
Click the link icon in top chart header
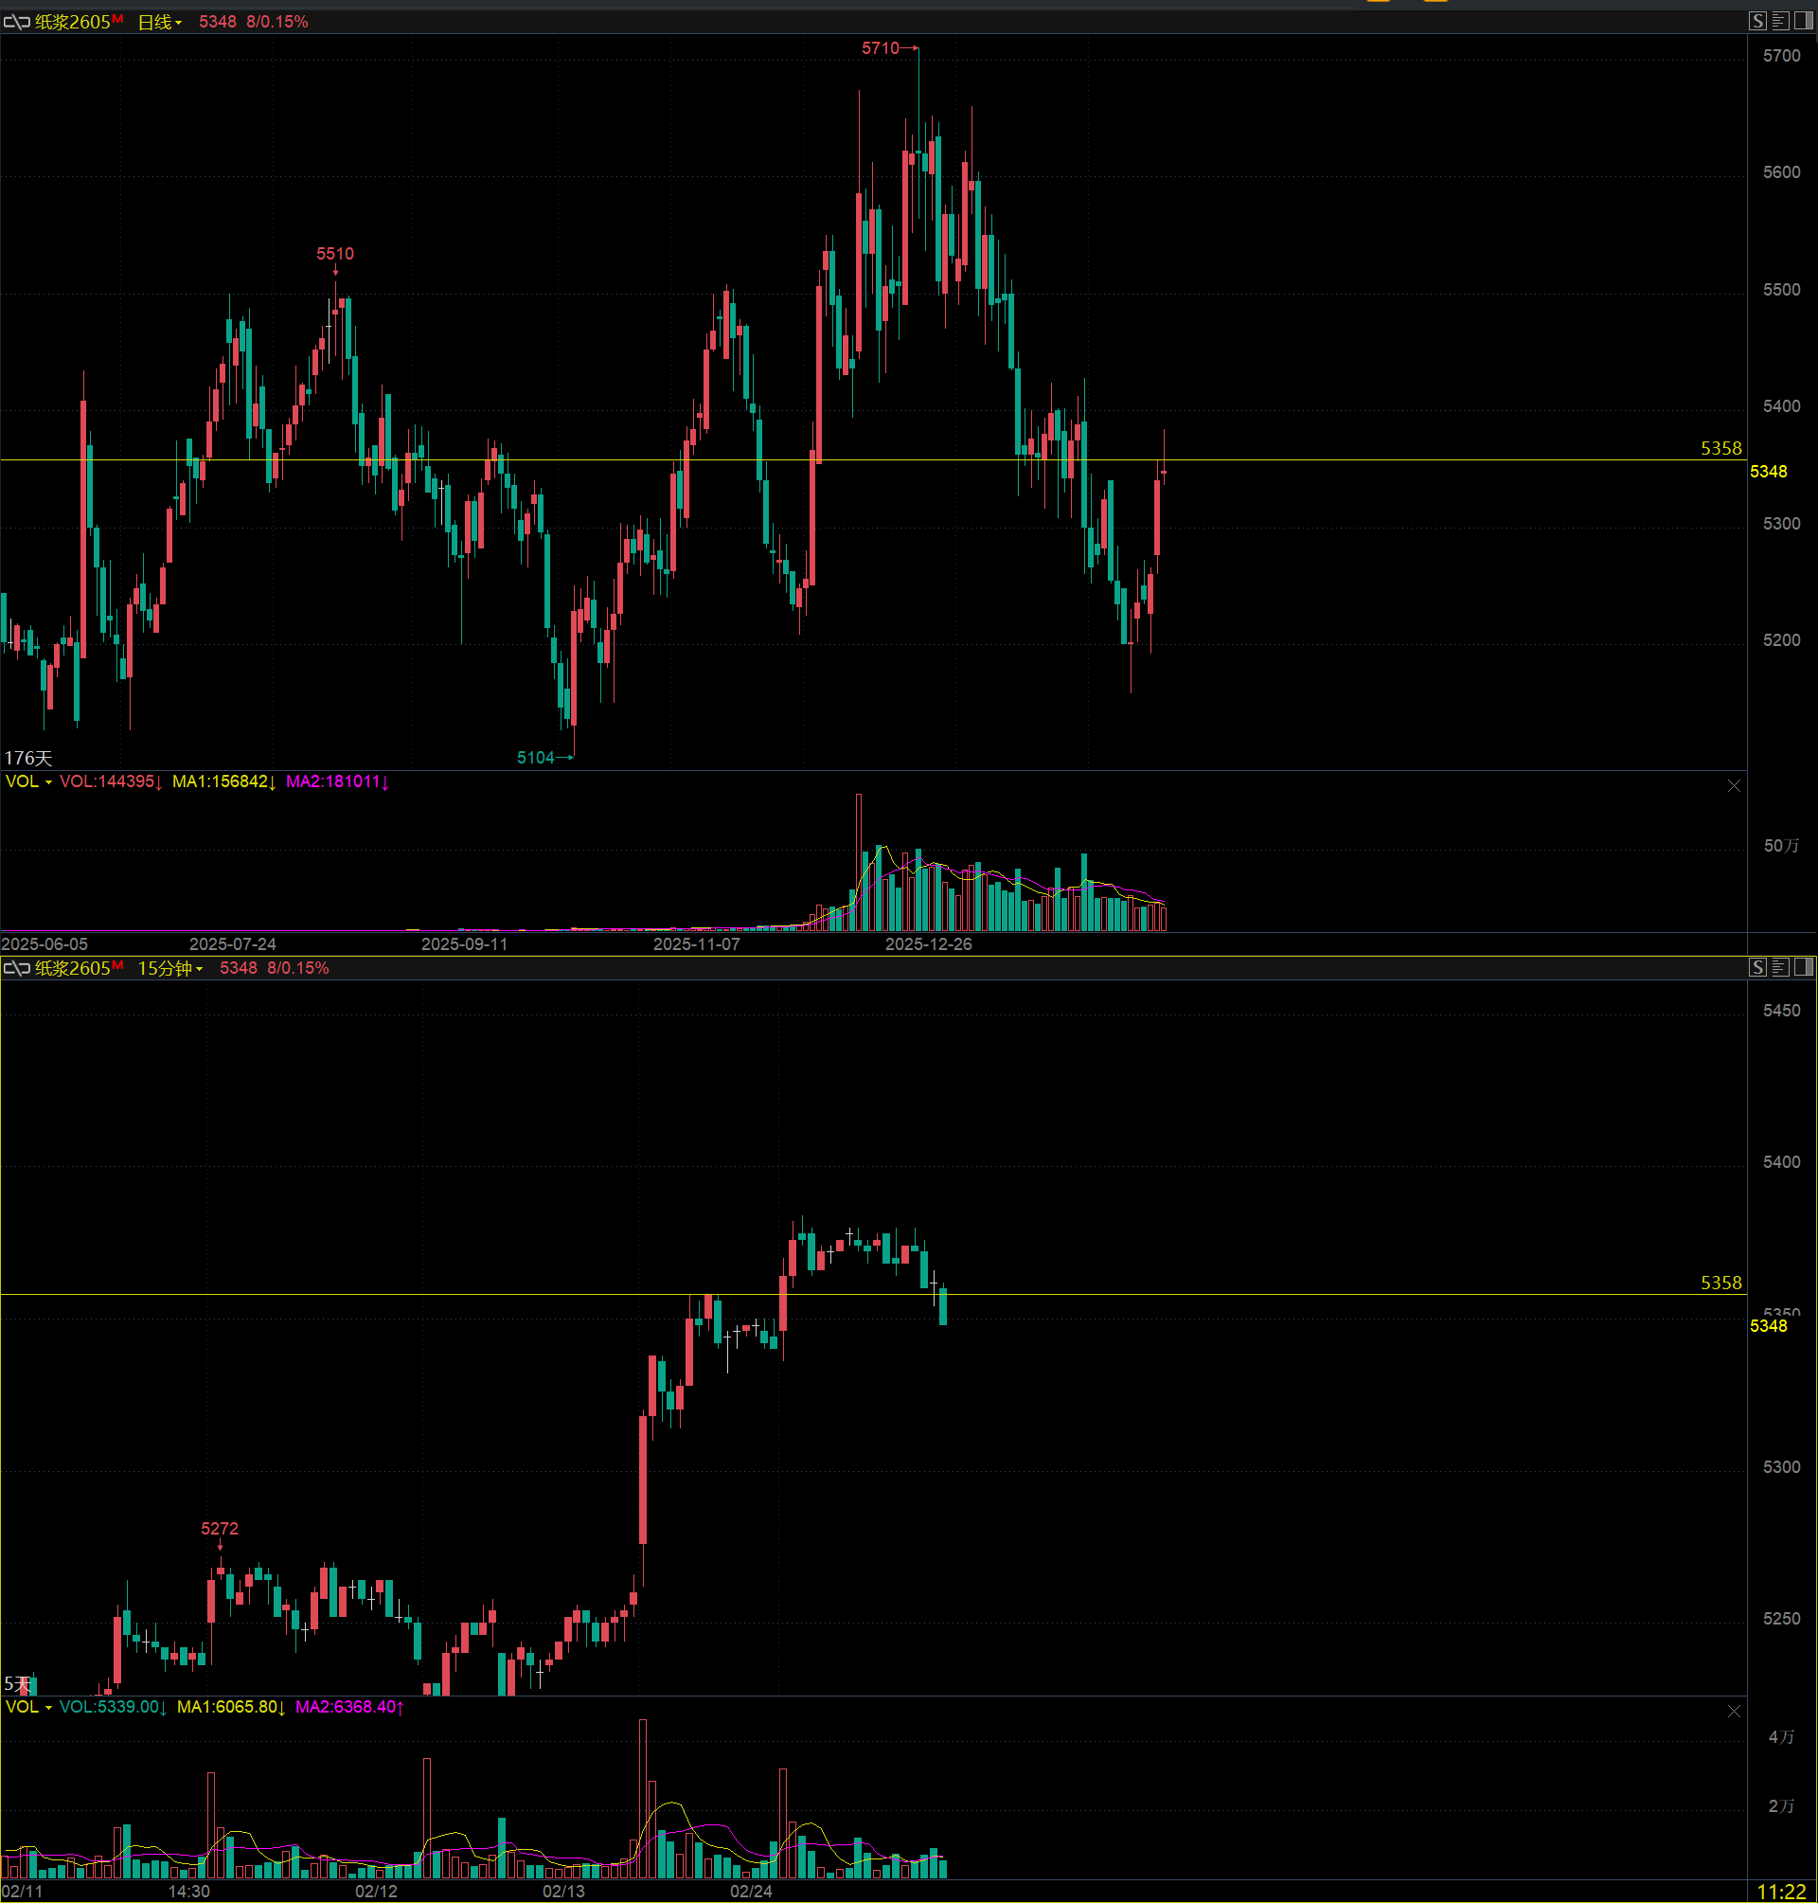coord(16,22)
